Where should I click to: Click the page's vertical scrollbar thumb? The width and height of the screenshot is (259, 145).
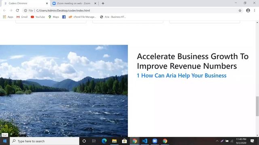click(257, 106)
